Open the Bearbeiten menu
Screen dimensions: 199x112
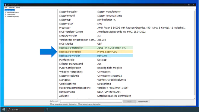(11, 8)
